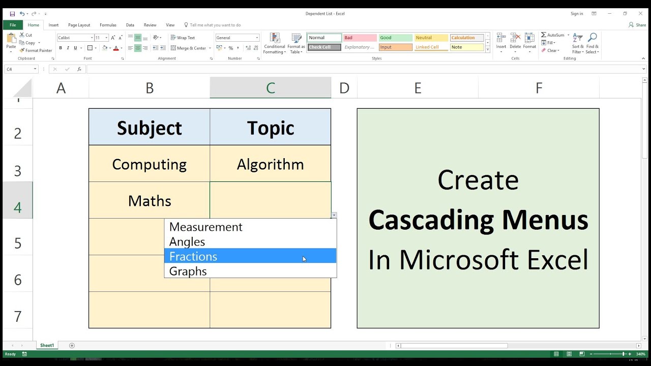Apply the Neutral cell style

(431, 38)
